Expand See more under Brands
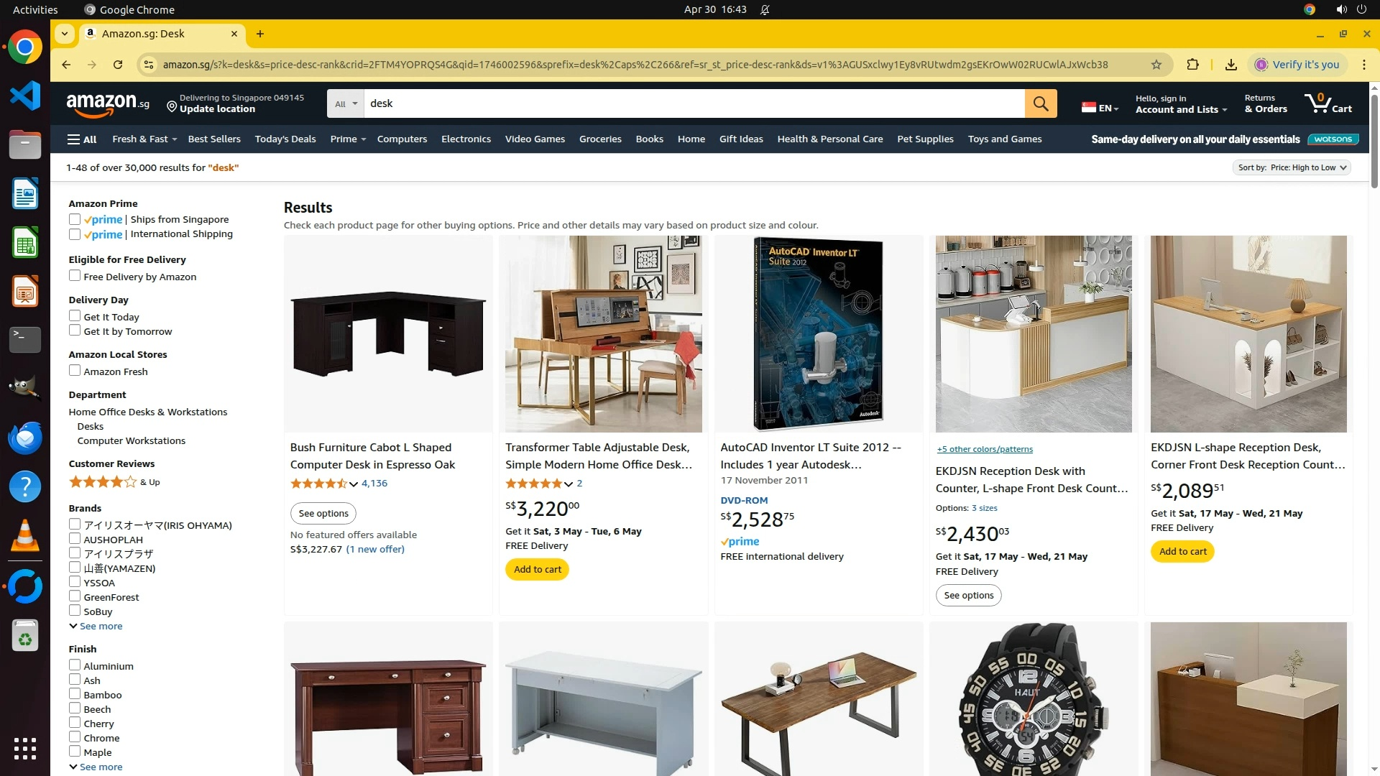 [96, 626]
